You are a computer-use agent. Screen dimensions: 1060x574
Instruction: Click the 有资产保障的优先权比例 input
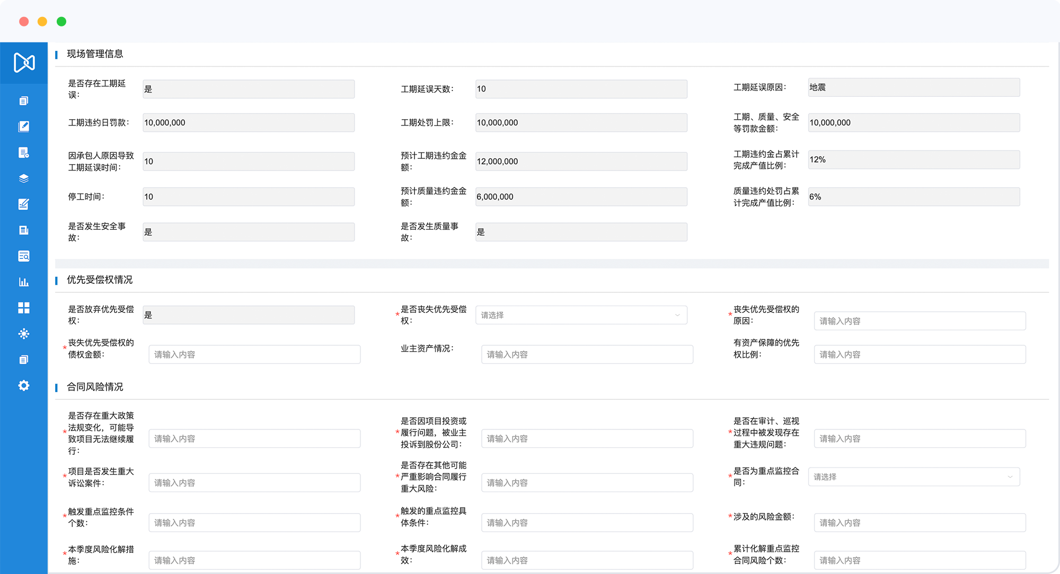920,354
